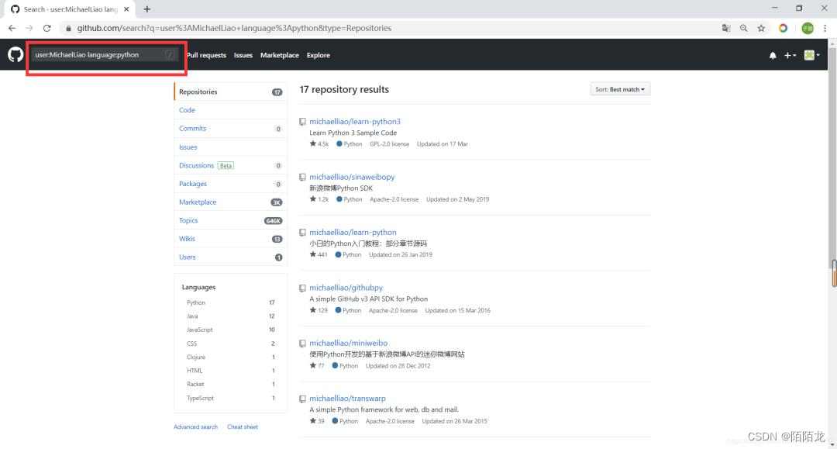Filter results by CSS language

(231, 344)
